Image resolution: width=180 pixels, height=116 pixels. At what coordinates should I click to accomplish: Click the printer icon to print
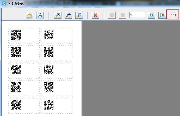[x=40, y=15]
